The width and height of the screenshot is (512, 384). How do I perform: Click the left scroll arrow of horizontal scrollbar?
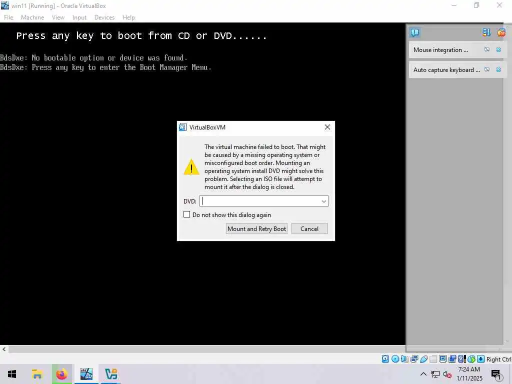click(x=4, y=349)
